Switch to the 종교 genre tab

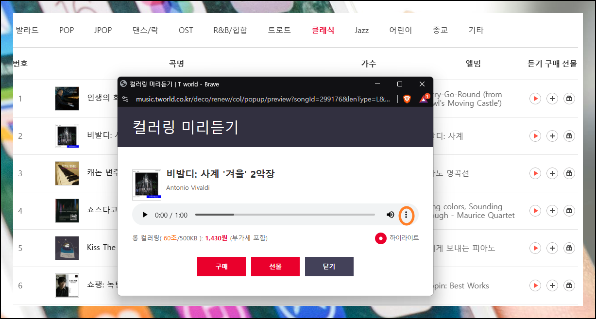point(440,30)
